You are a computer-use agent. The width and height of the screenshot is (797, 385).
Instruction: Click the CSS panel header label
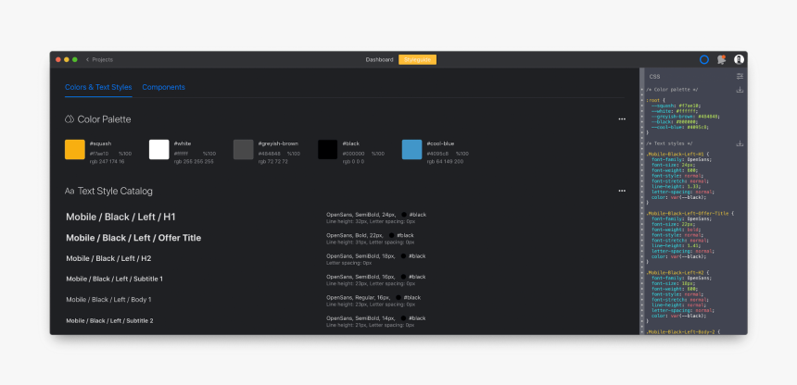654,77
